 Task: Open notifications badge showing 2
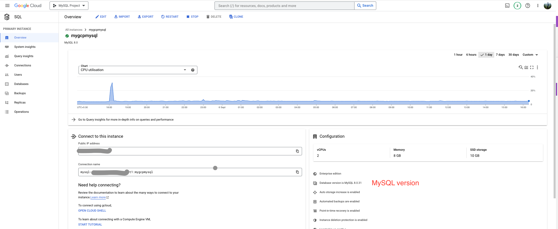[517, 6]
